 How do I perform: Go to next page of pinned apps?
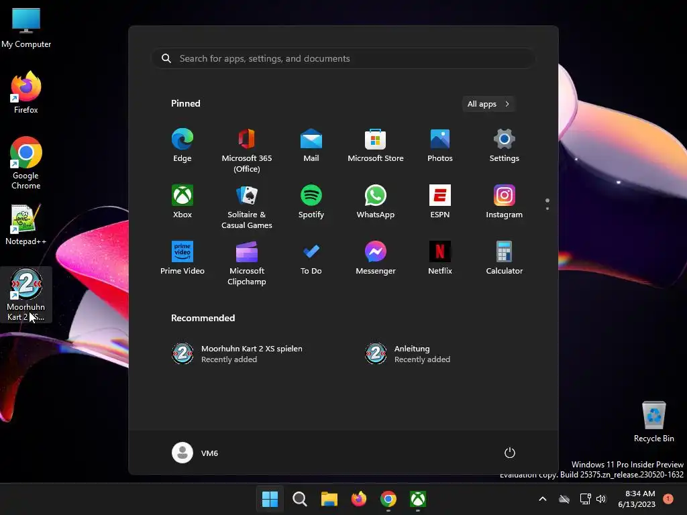coord(547,209)
